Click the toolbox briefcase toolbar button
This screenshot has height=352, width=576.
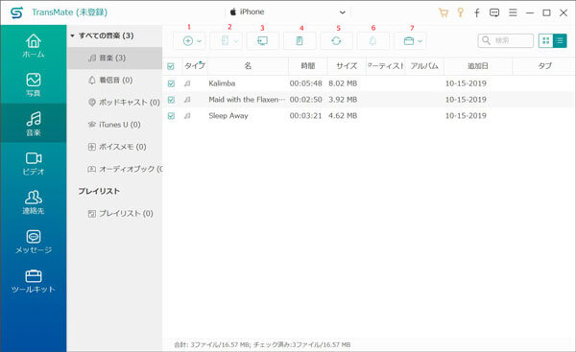409,40
